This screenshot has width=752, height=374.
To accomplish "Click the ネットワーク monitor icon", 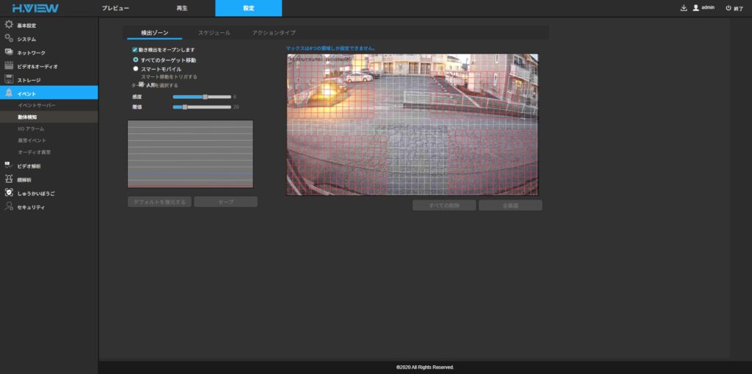I will 9,52.
